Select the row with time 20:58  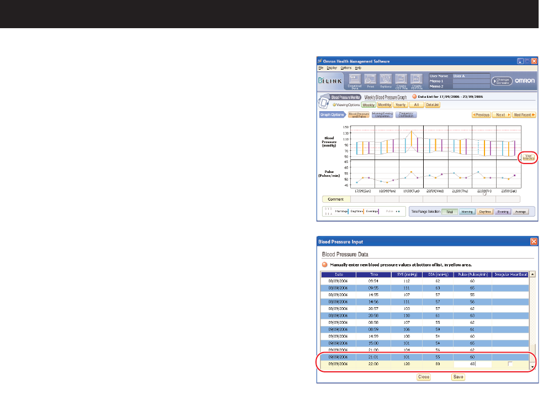[x=425, y=315]
